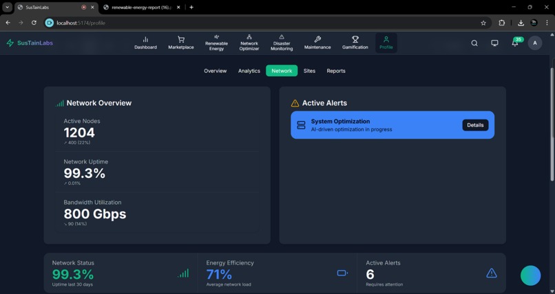Image resolution: width=555 pixels, height=294 pixels.
Task: Click the localhost:5174/profile address bar
Action: [267, 23]
